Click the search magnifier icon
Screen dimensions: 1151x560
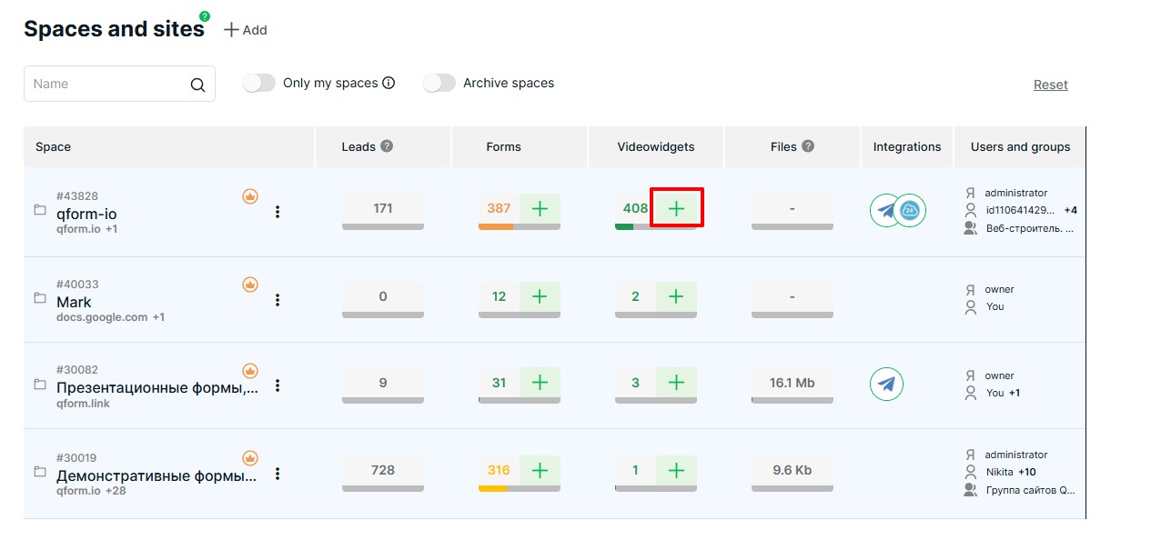pos(197,85)
